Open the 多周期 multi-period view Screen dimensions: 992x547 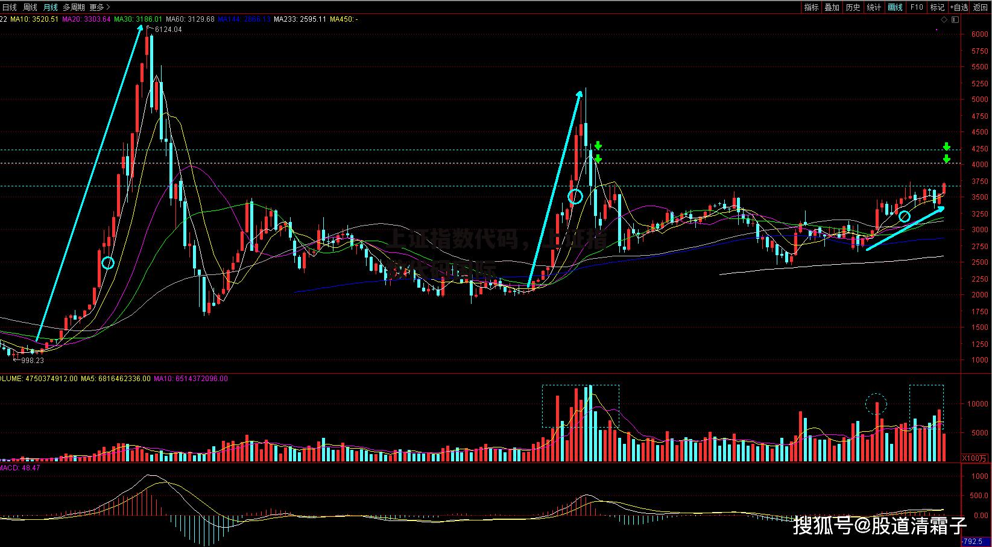coord(74,7)
